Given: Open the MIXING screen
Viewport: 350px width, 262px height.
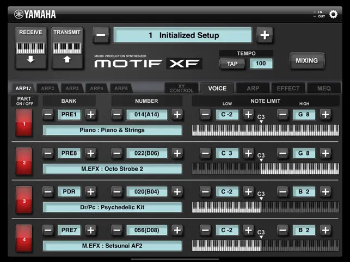Looking at the screenshot, I should pos(306,61).
